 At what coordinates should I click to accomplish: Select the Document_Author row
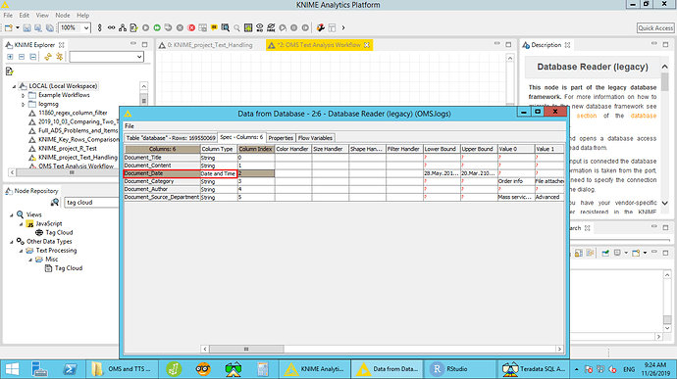tap(343, 189)
